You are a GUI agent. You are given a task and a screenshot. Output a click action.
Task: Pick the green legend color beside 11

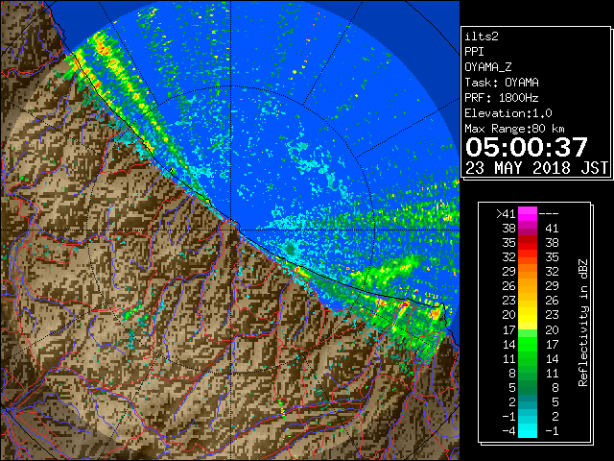[528, 358]
